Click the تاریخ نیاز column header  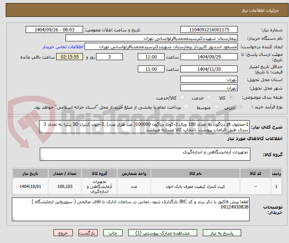coord(30,173)
